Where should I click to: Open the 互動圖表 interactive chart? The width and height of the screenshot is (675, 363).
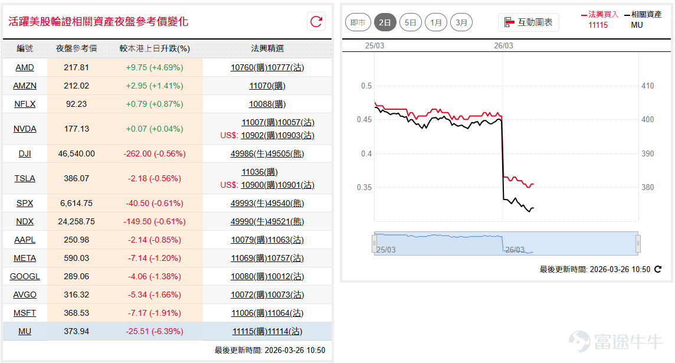pyautogui.click(x=528, y=22)
